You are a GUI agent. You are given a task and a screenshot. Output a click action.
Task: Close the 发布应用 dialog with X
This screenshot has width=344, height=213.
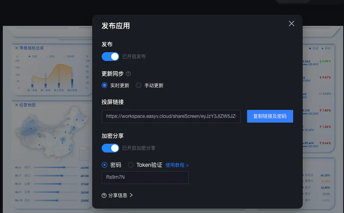click(292, 23)
